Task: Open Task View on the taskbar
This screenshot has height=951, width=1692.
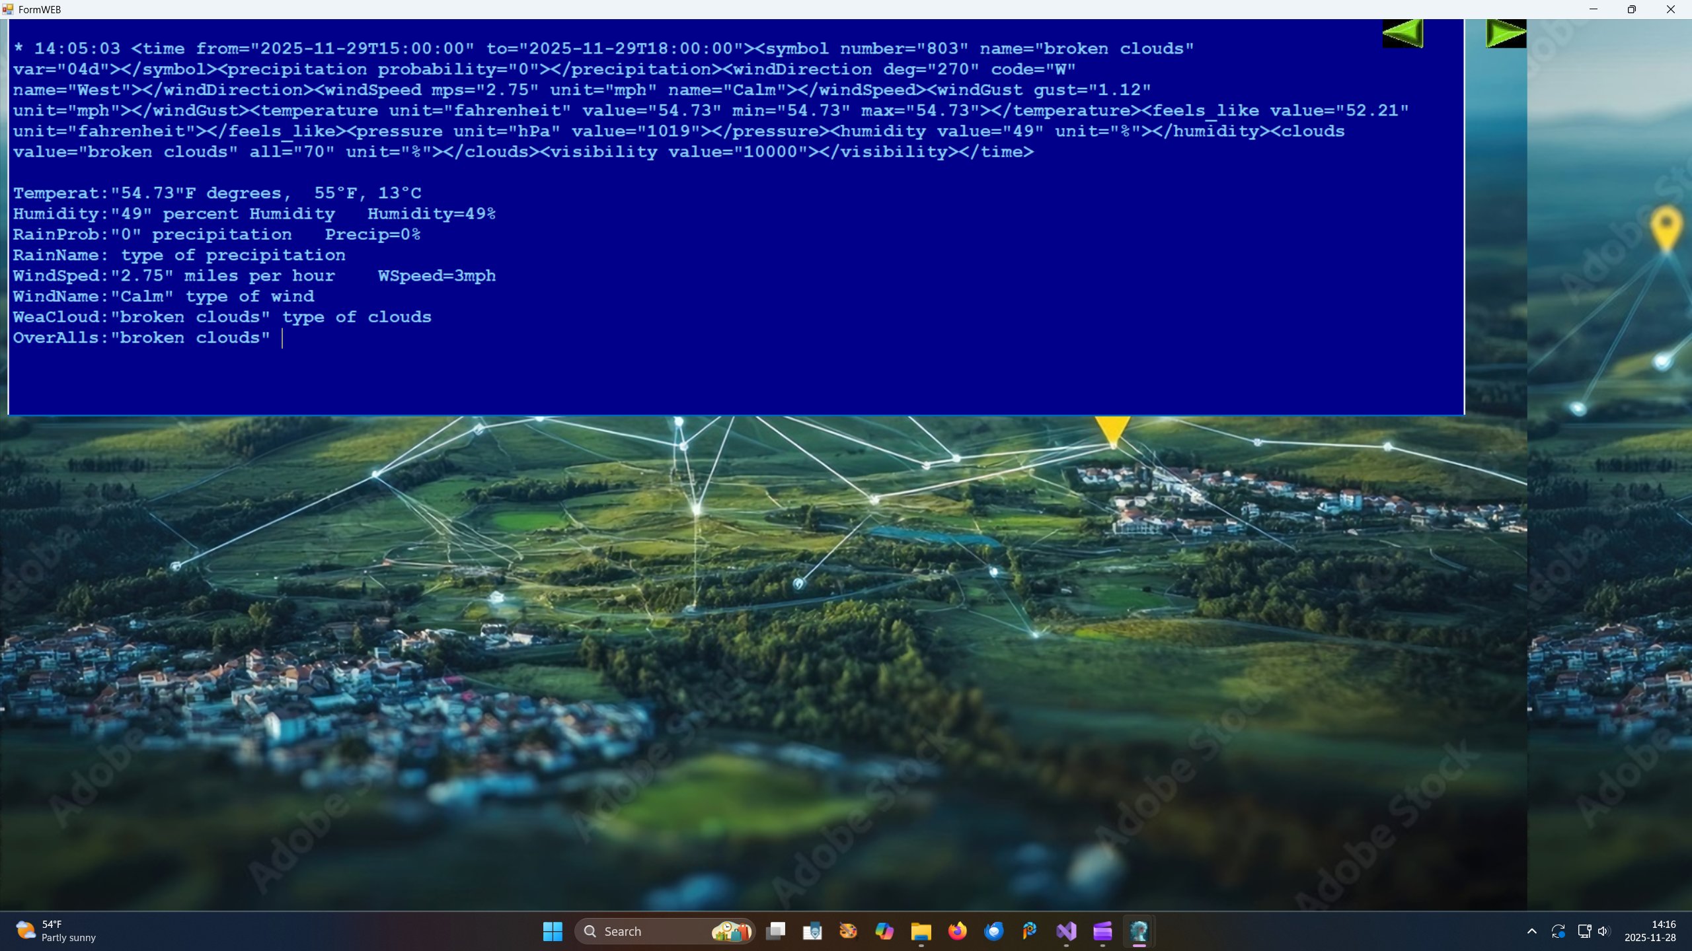Action: pyautogui.click(x=775, y=931)
